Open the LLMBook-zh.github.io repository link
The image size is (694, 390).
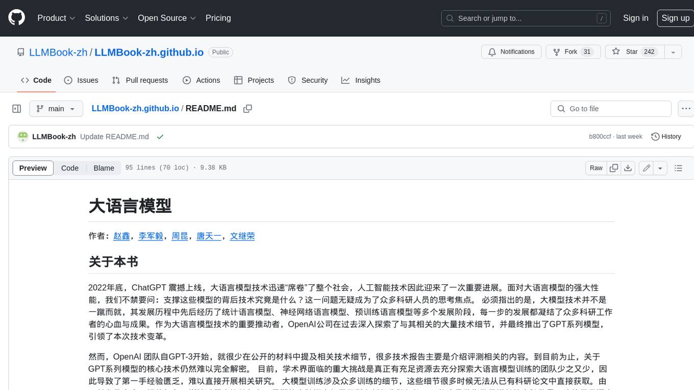tap(149, 52)
